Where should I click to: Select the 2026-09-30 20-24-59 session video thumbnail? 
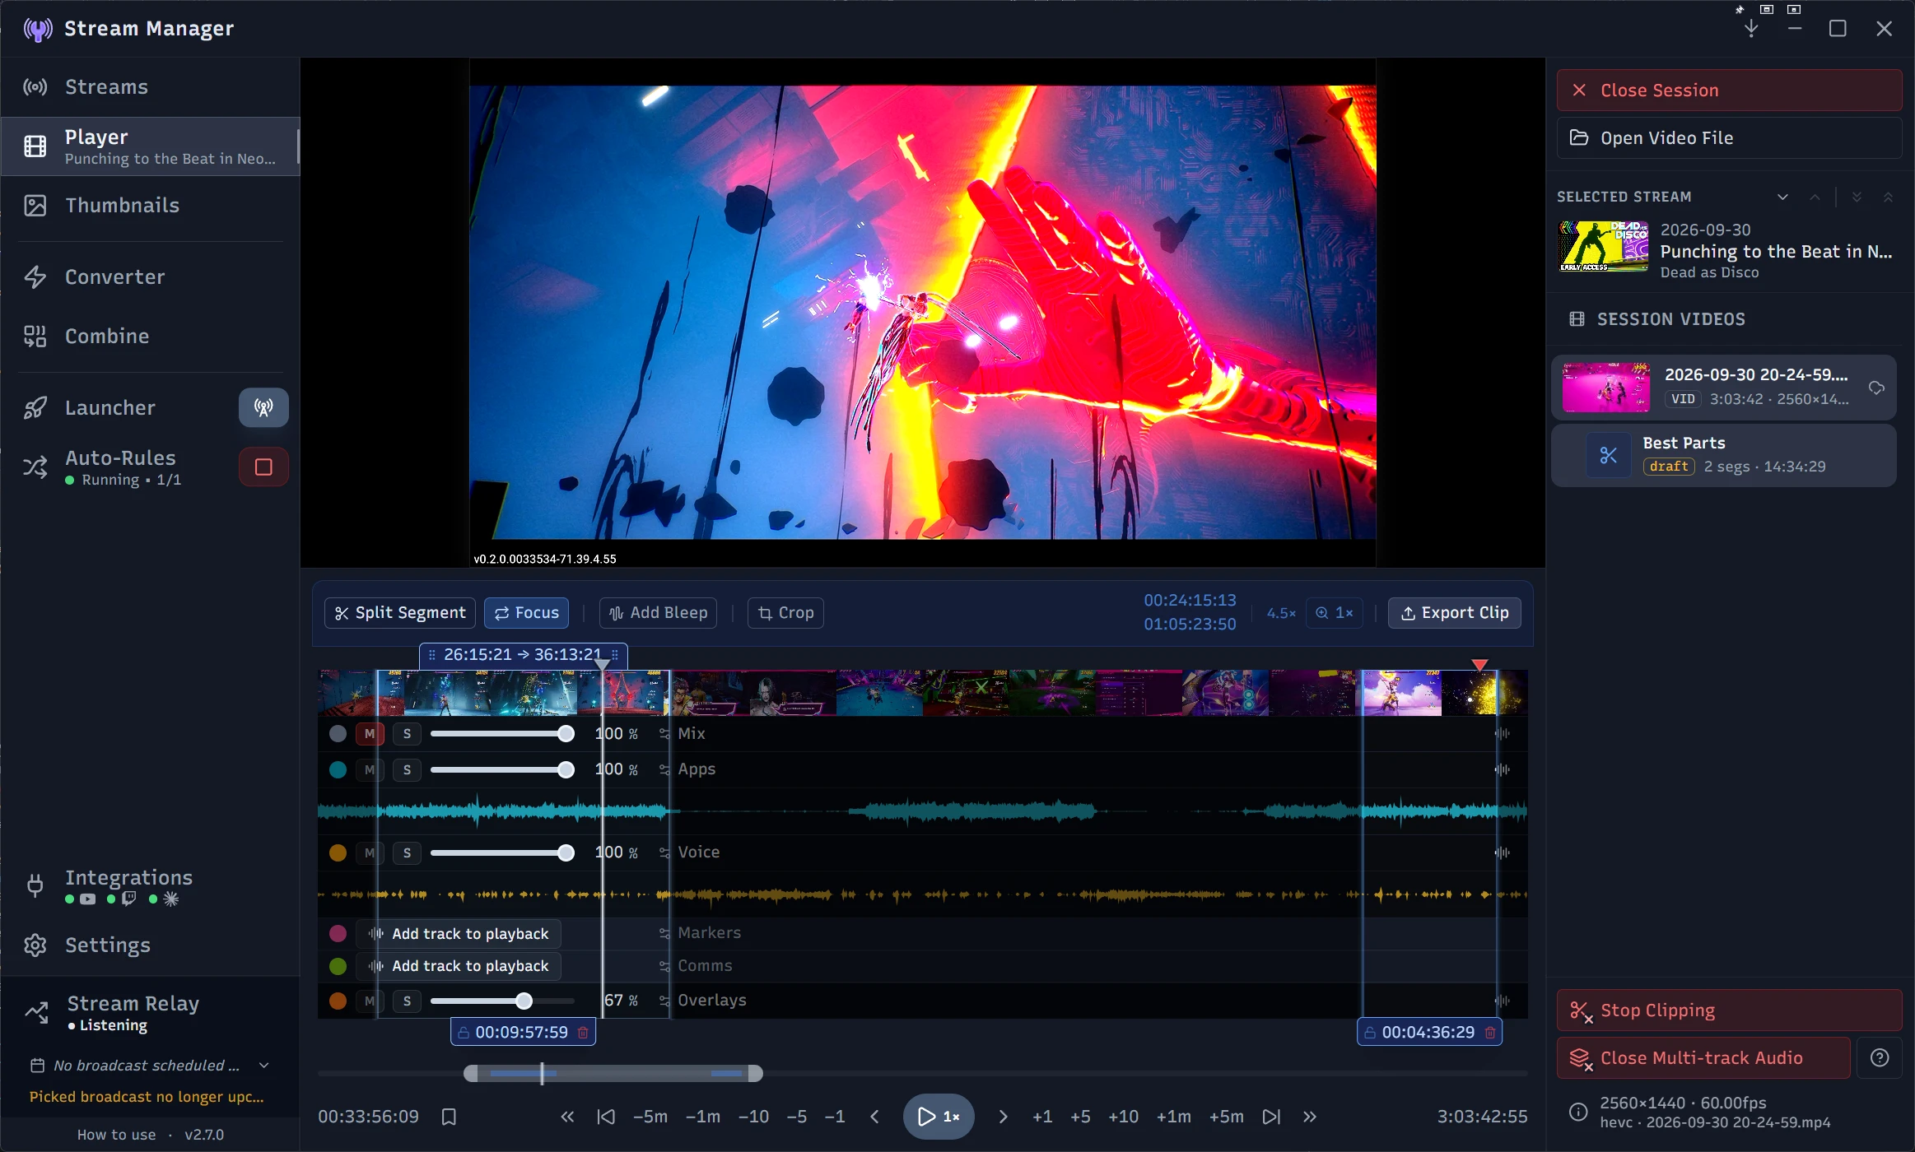point(1605,387)
